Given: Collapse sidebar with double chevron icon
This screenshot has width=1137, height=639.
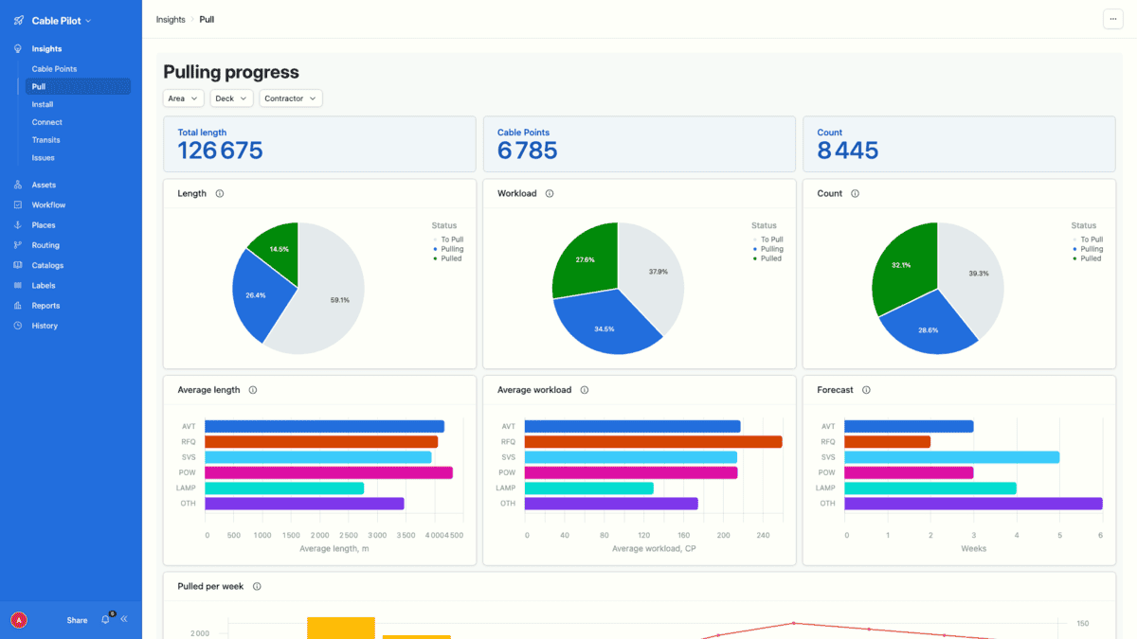Looking at the screenshot, I should coord(124,619).
